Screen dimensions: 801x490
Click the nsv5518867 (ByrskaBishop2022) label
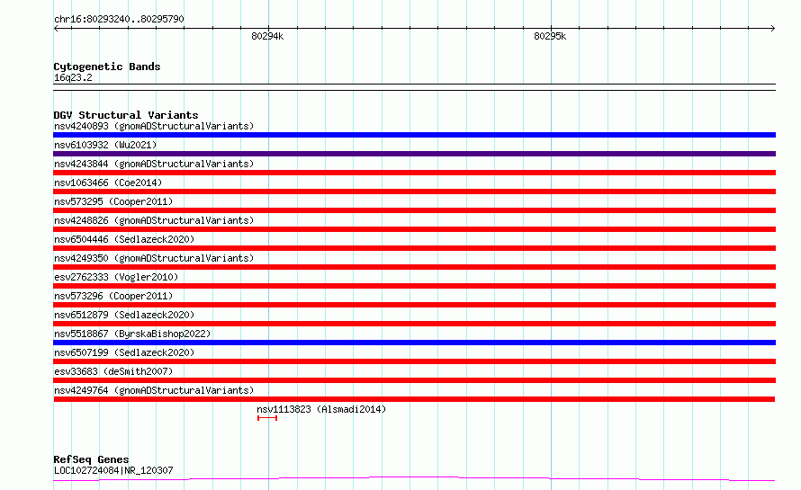(132, 334)
